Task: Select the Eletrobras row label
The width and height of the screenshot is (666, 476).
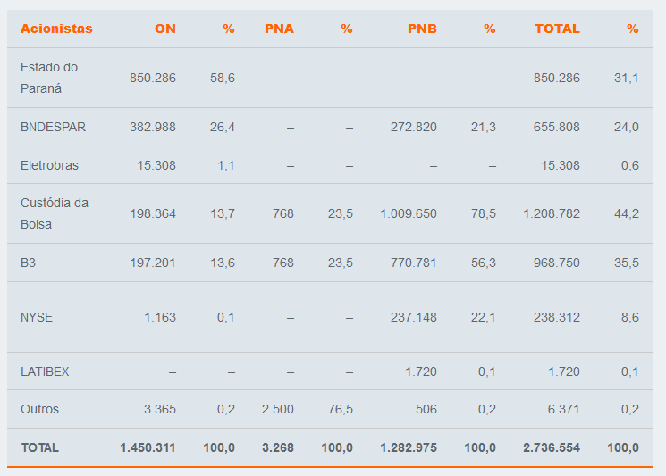Action: click(49, 165)
